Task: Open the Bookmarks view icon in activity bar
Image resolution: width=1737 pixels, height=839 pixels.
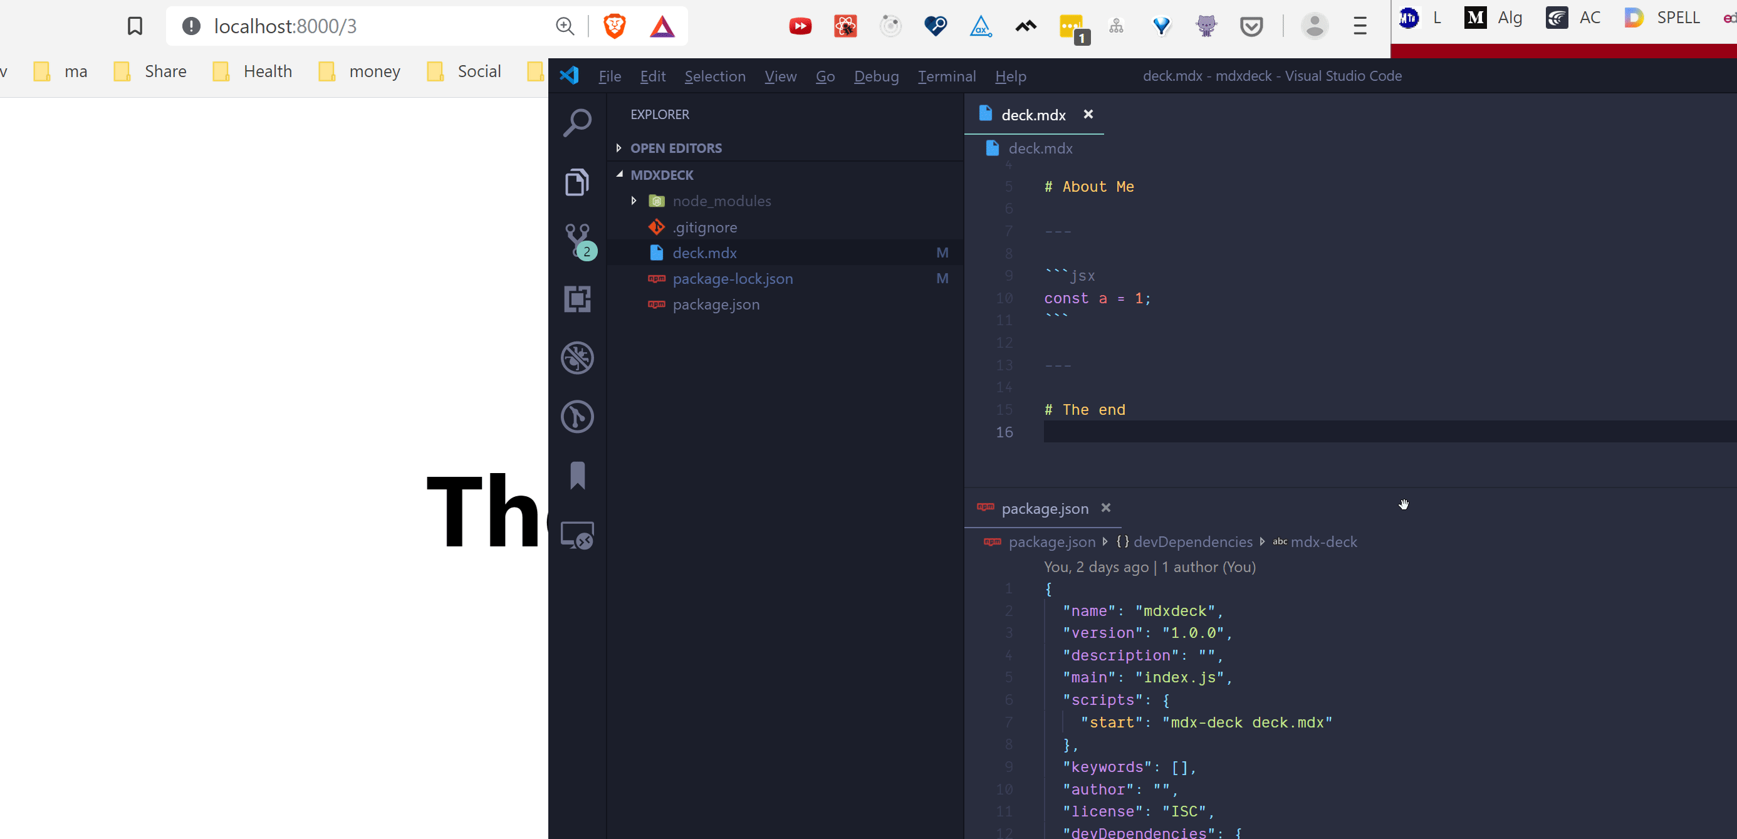Action: 577,476
